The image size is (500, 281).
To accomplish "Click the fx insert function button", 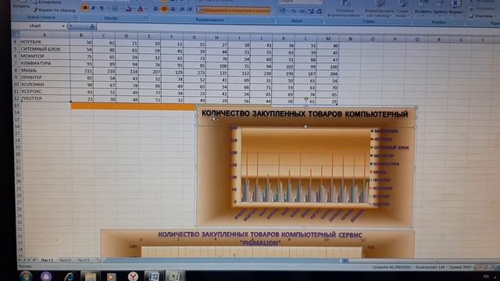I will click(x=92, y=27).
